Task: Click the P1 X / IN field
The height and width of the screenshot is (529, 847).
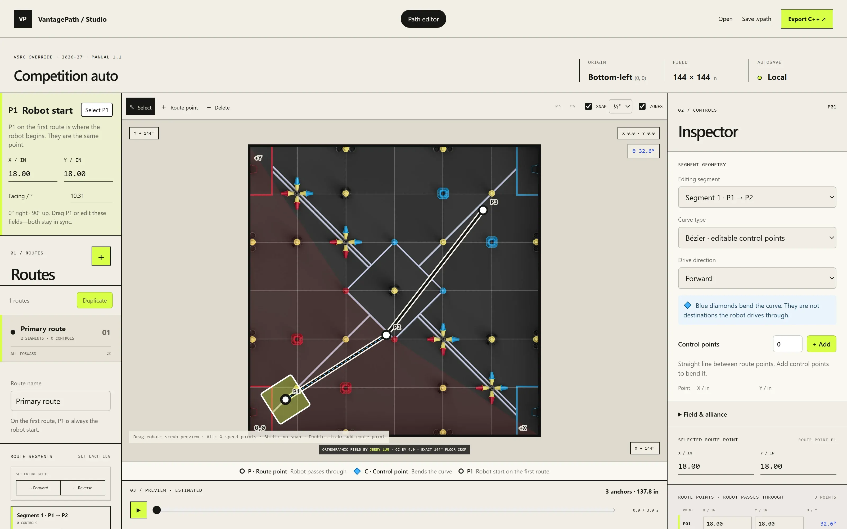Action: [x=33, y=174]
